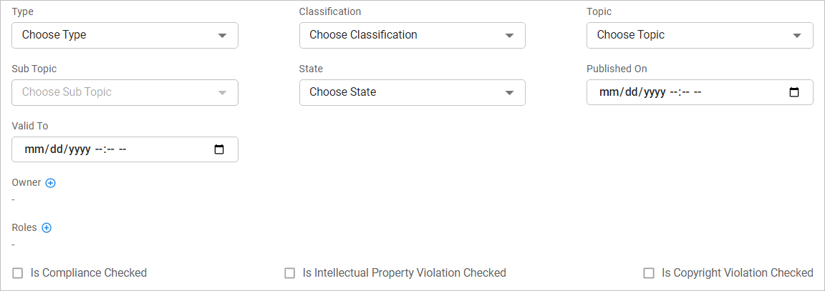Viewport: 825px width, 291px height.
Task: Click the add Owner plus icon
Action: point(50,183)
